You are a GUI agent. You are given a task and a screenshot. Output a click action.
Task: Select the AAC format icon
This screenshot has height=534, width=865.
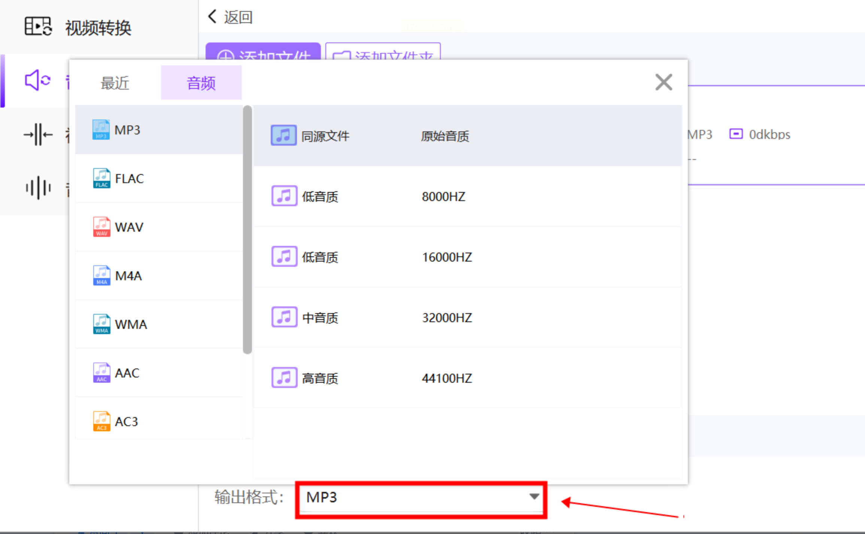pos(101,373)
